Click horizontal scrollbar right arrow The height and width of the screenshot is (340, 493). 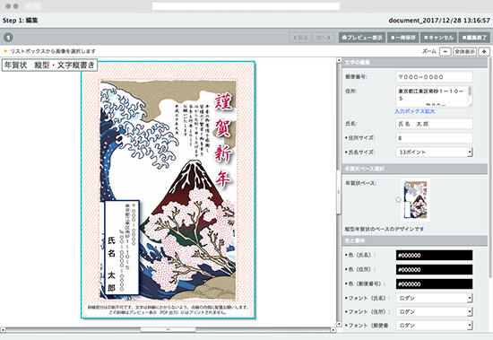tap(333, 330)
